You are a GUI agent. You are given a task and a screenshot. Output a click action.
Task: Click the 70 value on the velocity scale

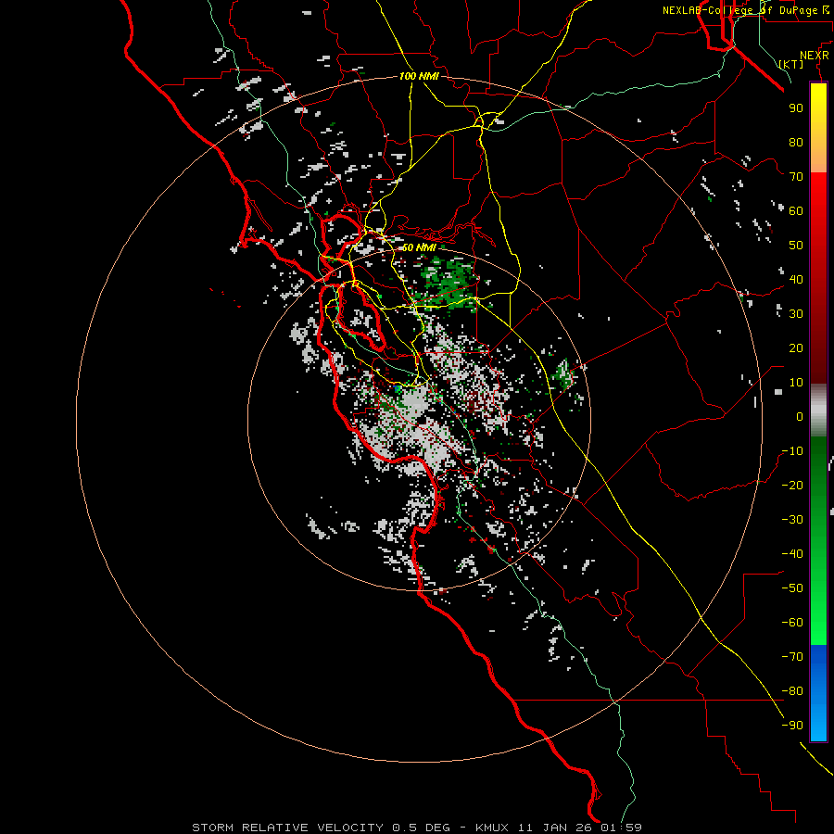tap(796, 177)
